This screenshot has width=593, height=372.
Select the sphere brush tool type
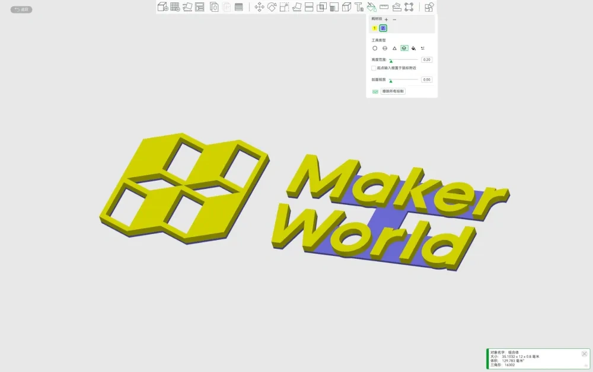click(x=384, y=48)
